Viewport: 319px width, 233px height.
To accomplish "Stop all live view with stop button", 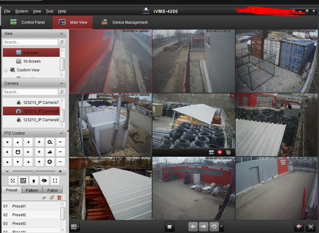I will pos(170,227).
